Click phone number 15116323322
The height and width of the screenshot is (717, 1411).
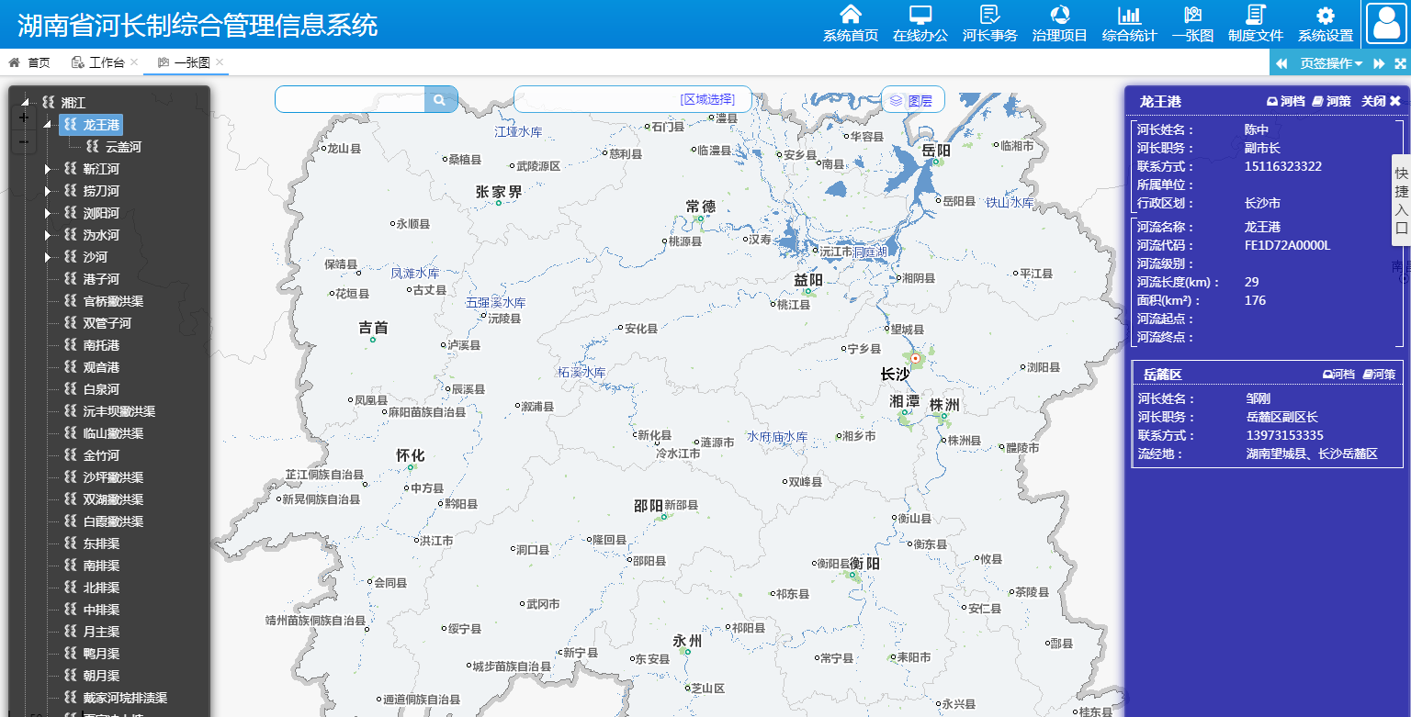point(1283,166)
